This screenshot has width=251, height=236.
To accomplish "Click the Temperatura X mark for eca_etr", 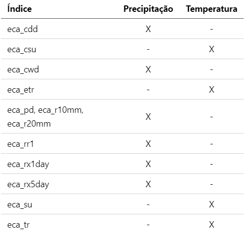I will point(212,90).
